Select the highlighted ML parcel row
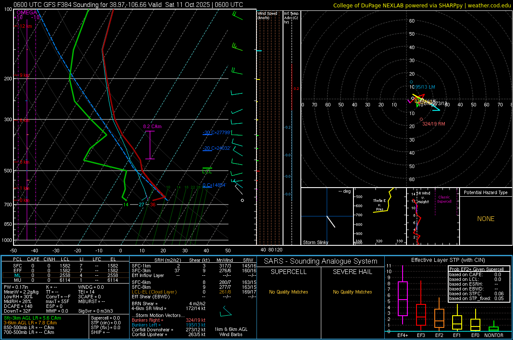Image resolution: width=513 pixels, height=340 pixels. point(66,276)
